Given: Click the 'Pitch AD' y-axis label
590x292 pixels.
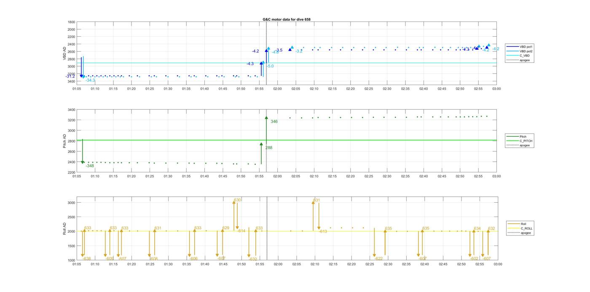Looking at the screenshot, I should coord(65,141).
